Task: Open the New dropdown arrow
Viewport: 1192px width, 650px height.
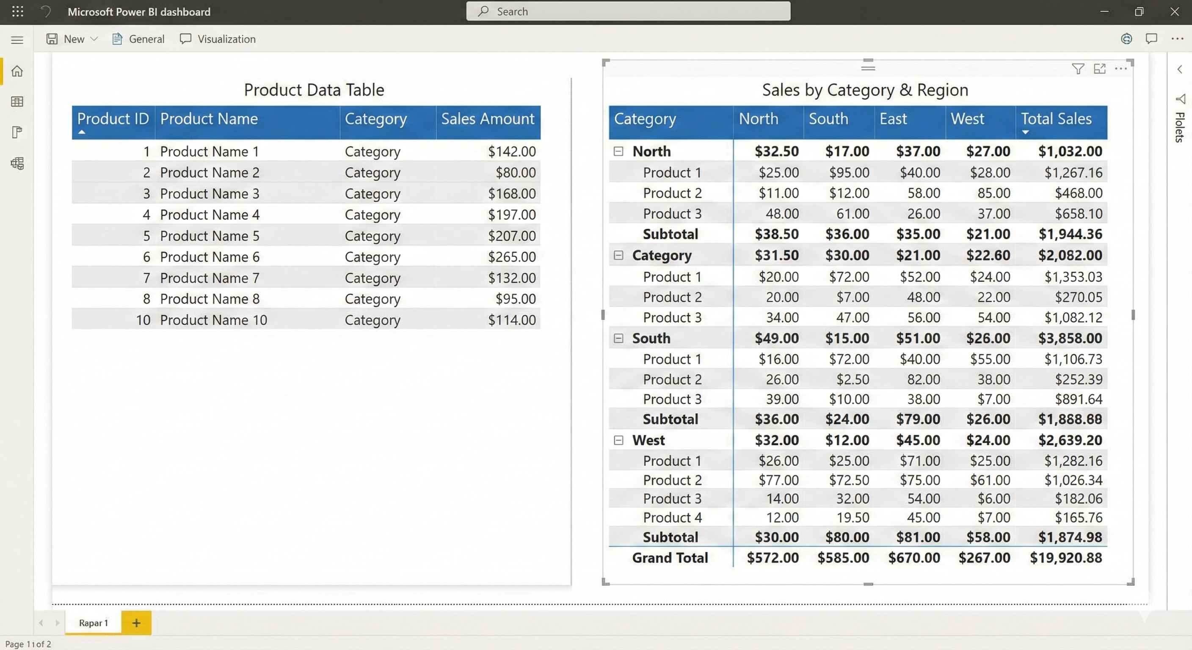Action: [x=94, y=39]
